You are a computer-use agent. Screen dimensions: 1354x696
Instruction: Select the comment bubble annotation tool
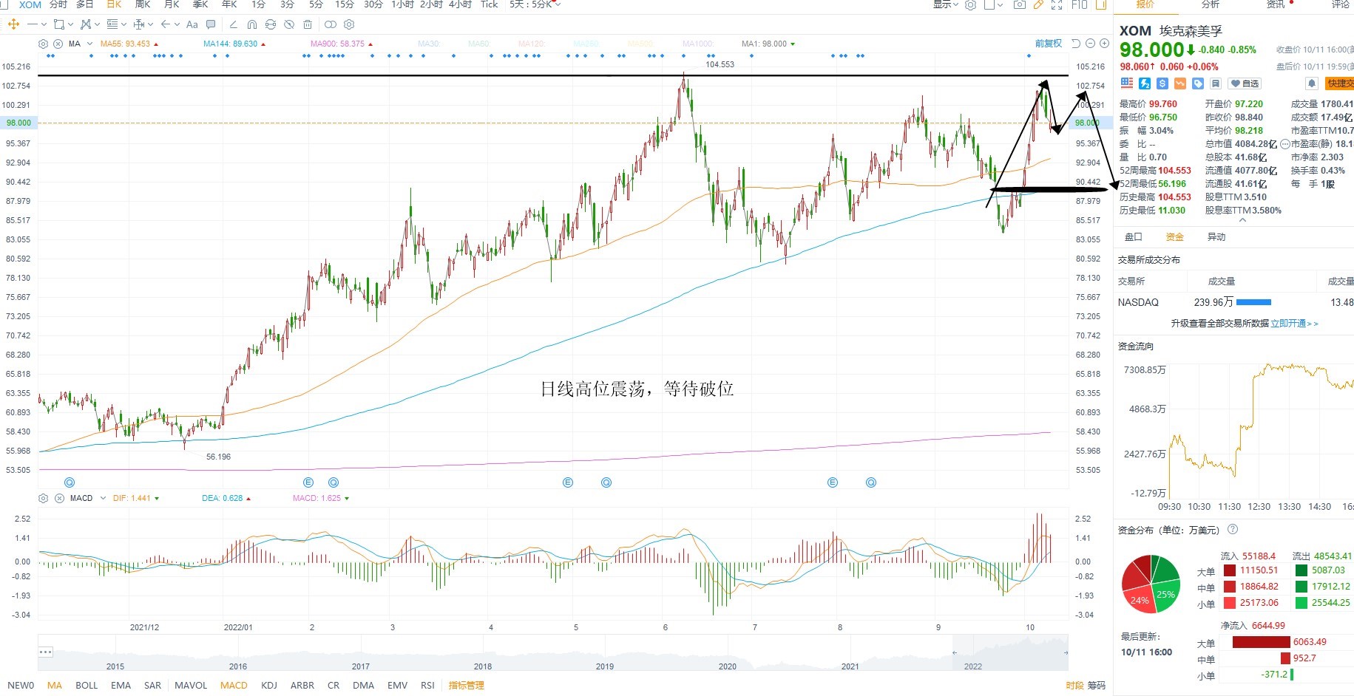[x=211, y=24]
